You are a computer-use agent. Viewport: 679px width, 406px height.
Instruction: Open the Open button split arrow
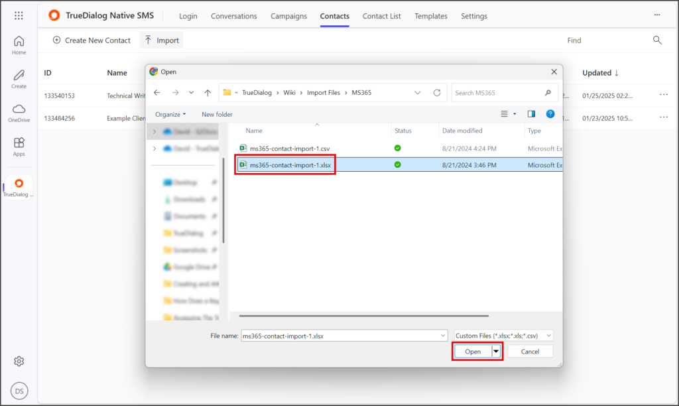[496, 352]
